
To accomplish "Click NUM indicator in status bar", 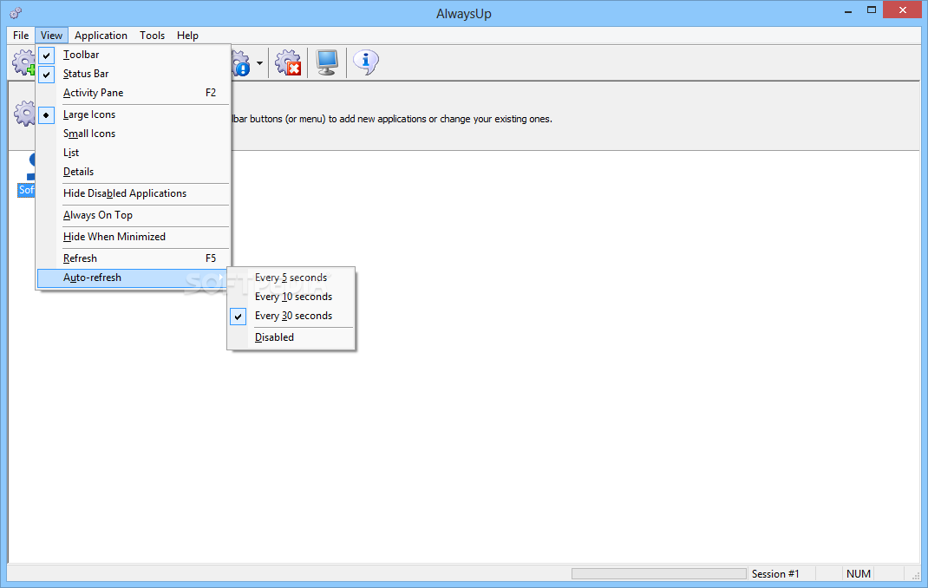I will (858, 574).
